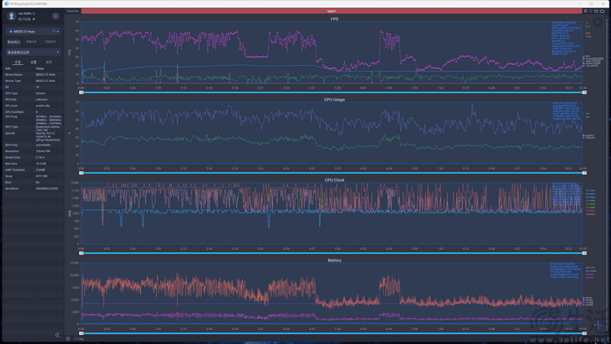
Task: Click the CPU Clock chart title
Action: (334, 180)
